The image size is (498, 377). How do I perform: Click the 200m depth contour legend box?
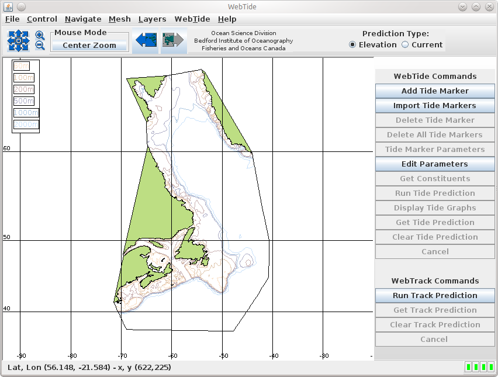click(24, 89)
